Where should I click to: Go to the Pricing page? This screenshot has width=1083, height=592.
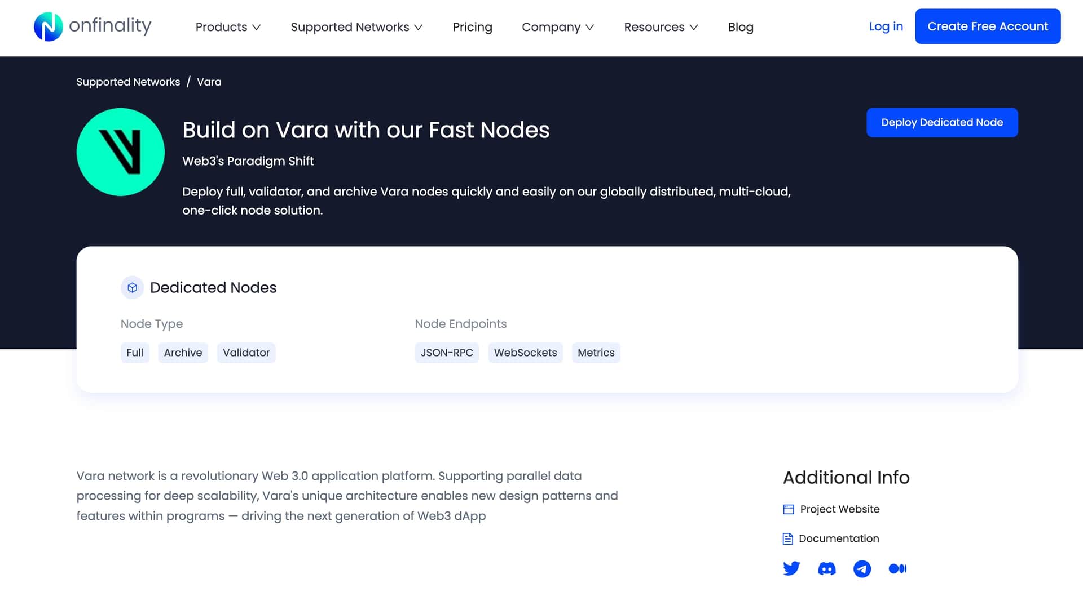(x=472, y=27)
